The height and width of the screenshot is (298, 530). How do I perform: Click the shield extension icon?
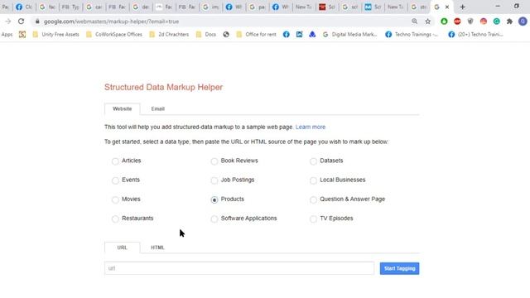[470, 22]
